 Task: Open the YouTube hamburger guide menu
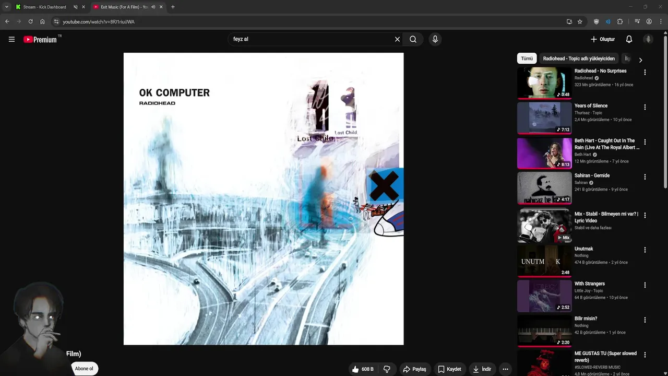click(11, 39)
